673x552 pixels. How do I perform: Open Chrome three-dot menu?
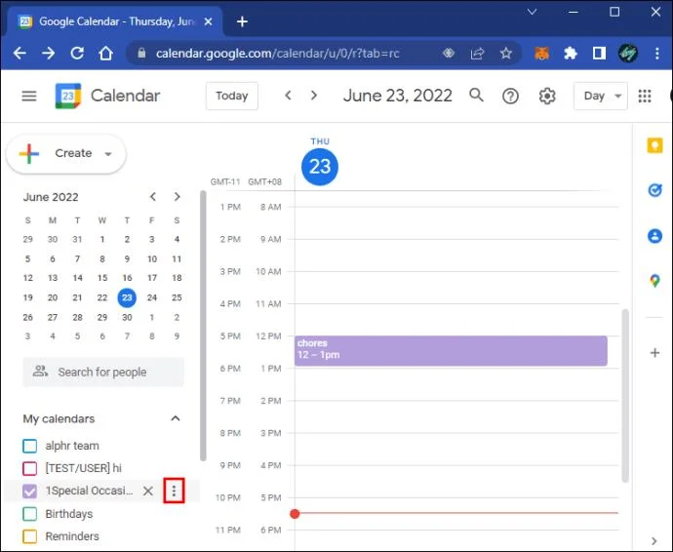657,54
